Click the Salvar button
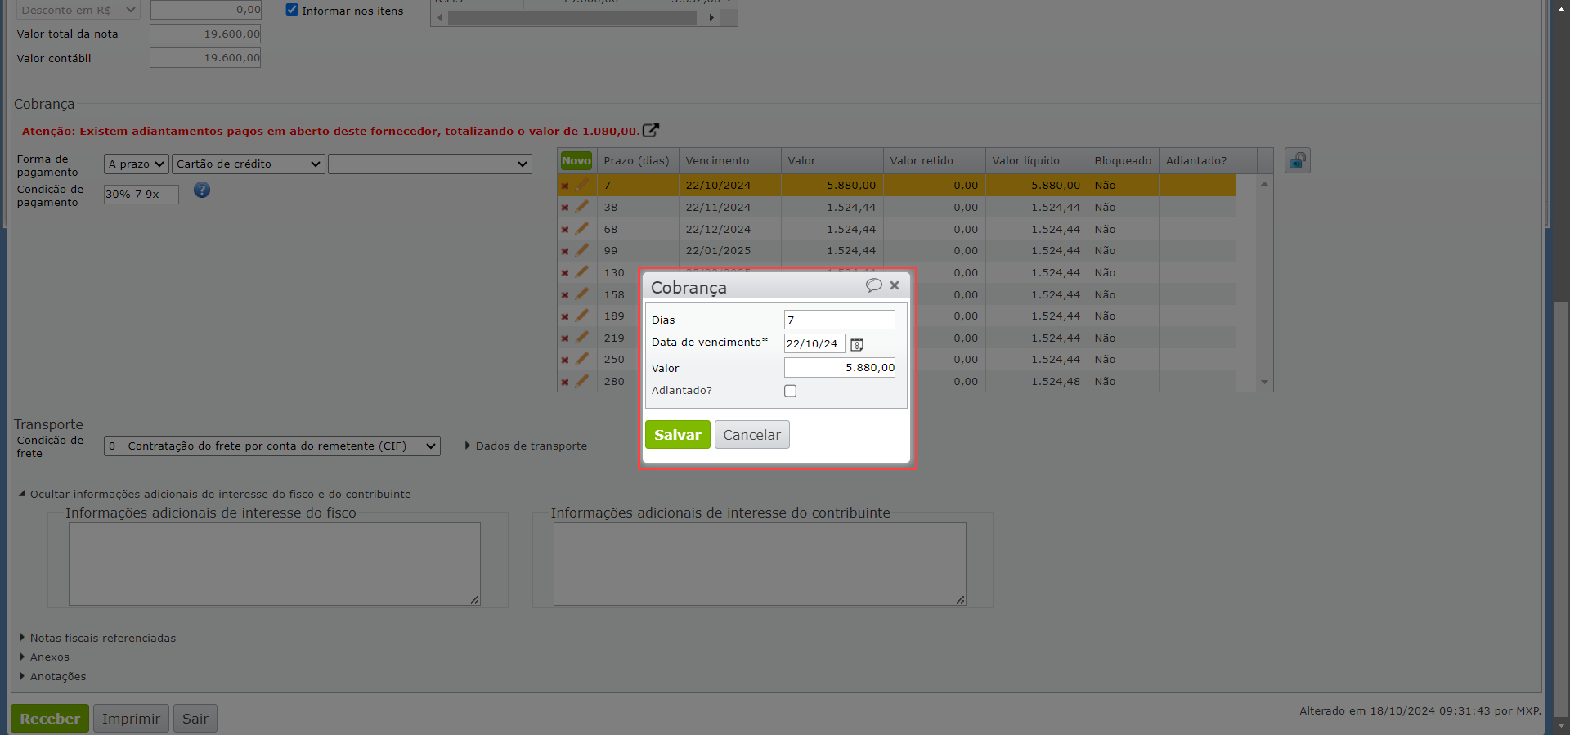 (678, 435)
